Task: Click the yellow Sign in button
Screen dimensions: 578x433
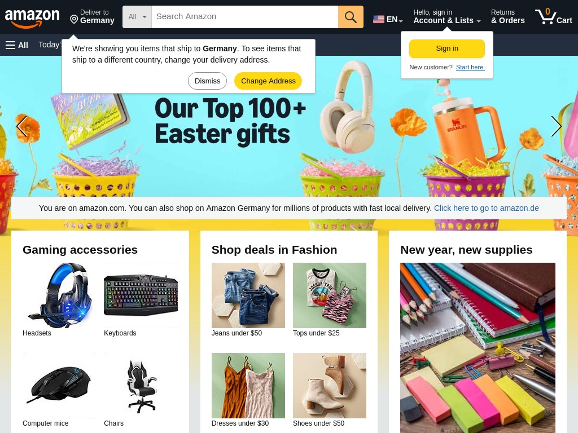Action: pyautogui.click(x=447, y=48)
